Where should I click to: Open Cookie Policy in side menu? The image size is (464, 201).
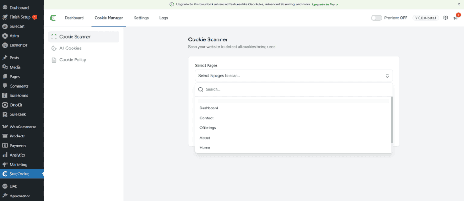(84, 60)
